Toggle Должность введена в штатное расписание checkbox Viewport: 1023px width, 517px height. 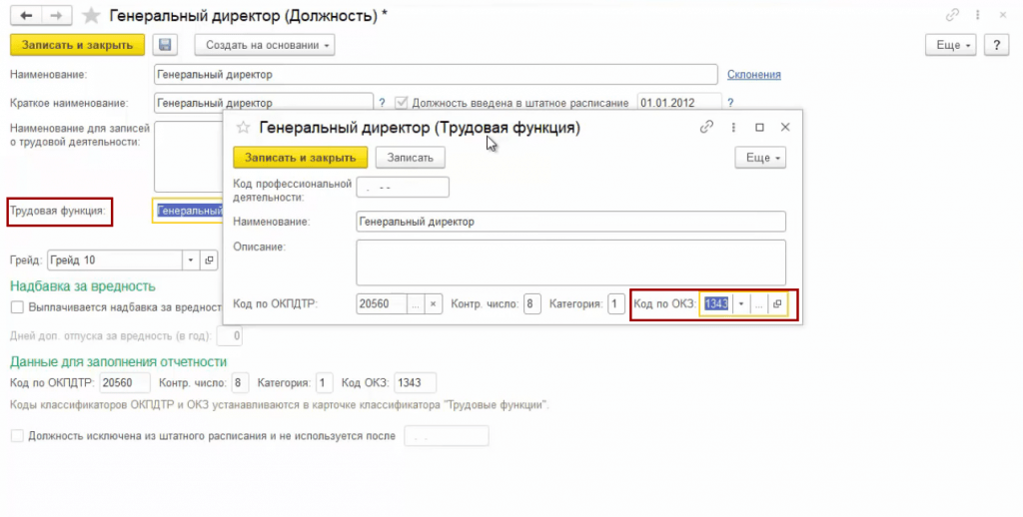click(x=403, y=103)
